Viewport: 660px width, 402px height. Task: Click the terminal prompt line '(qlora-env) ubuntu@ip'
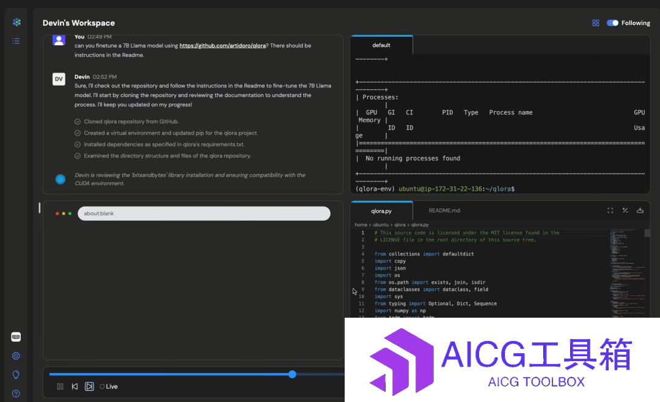[435, 189]
